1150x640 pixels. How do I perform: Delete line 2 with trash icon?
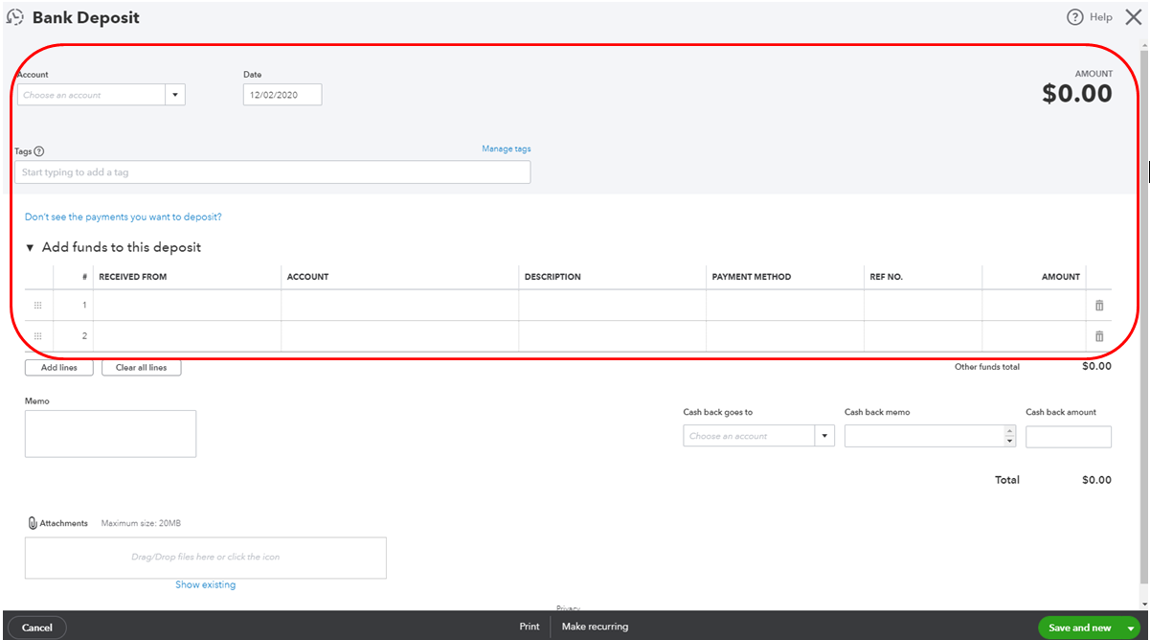tap(1099, 336)
